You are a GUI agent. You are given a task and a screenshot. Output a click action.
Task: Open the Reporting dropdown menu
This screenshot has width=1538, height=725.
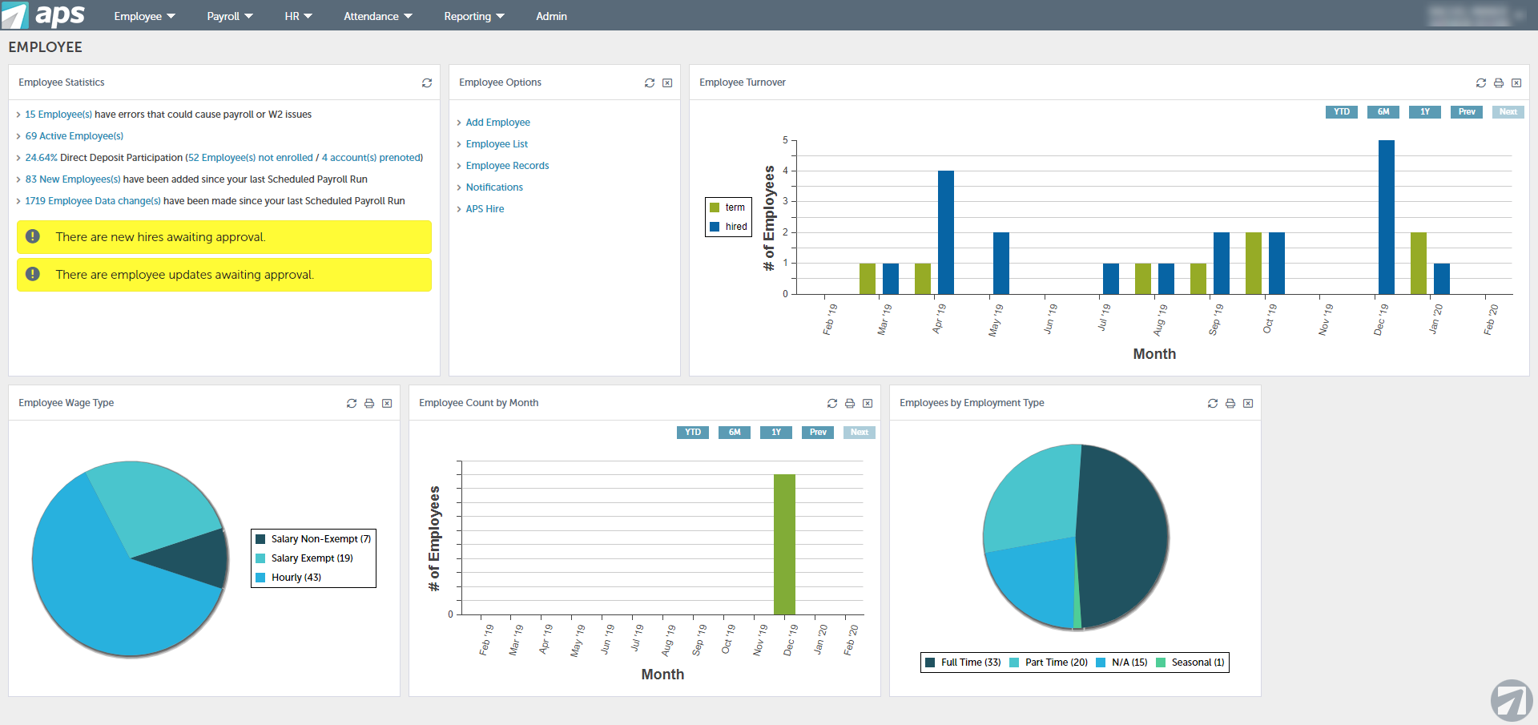point(474,16)
